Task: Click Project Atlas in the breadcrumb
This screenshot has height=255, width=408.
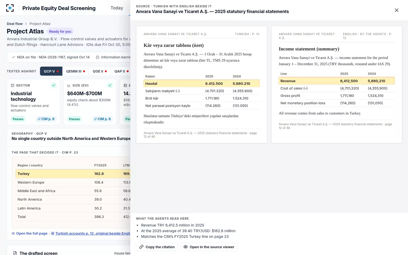Action: (40, 24)
